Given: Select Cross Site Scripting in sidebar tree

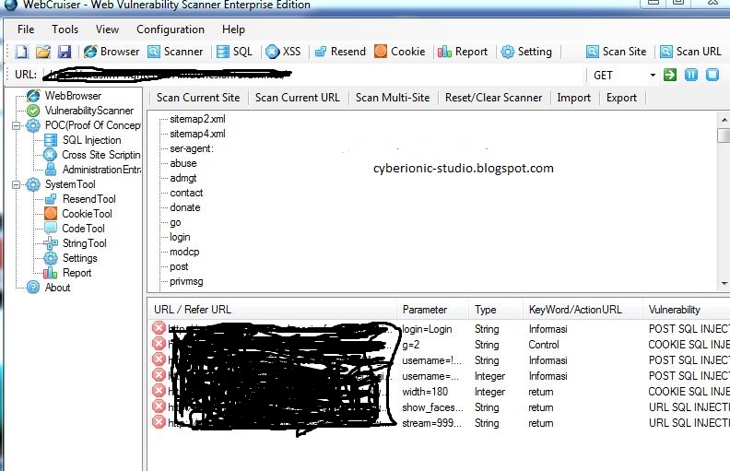Looking at the screenshot, I should coord(101,155).
